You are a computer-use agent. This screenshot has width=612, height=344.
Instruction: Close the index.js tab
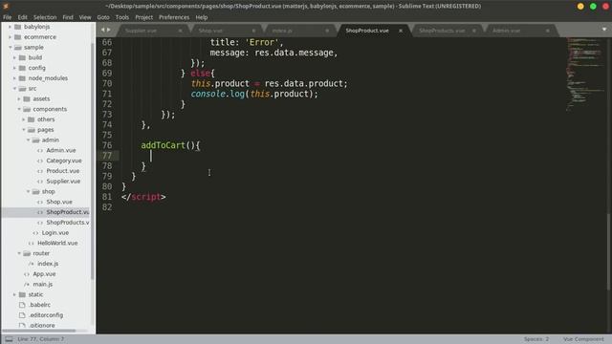[x=327, y=31]
